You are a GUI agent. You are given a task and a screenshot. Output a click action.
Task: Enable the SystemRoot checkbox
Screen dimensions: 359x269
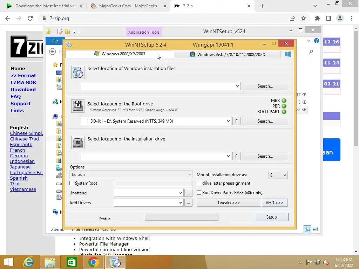pos(72,183)
